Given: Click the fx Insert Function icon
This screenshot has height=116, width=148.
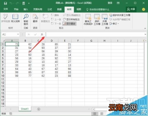Looking at the screenshot, I should coord(42,35).
